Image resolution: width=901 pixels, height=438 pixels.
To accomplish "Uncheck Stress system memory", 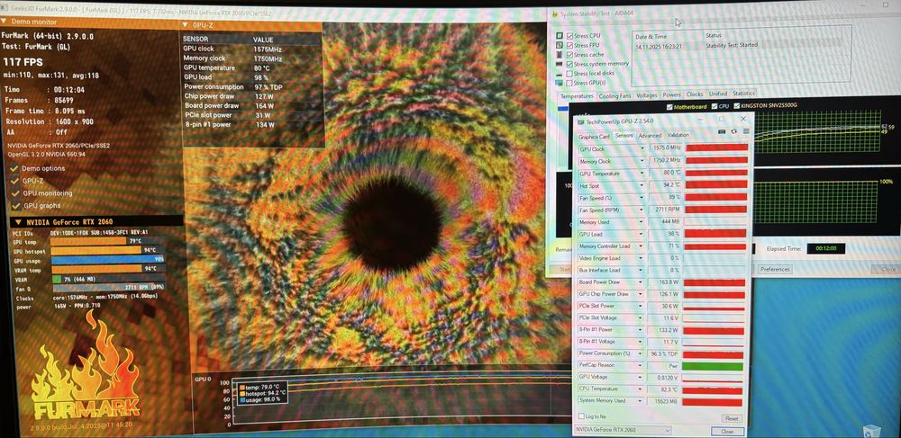I will [569, 64].
